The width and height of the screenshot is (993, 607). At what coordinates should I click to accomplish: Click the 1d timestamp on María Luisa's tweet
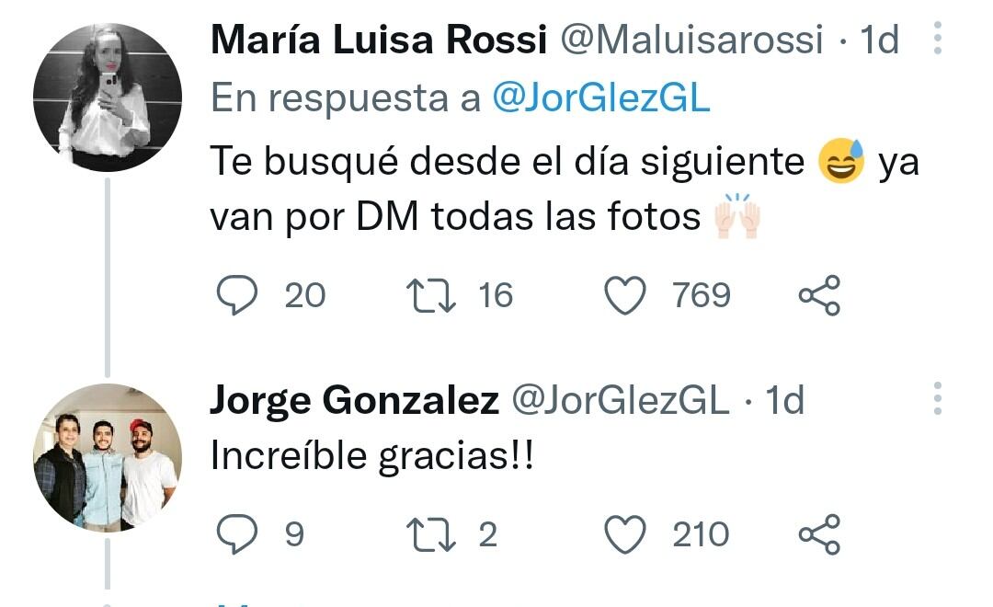(878, 40)
